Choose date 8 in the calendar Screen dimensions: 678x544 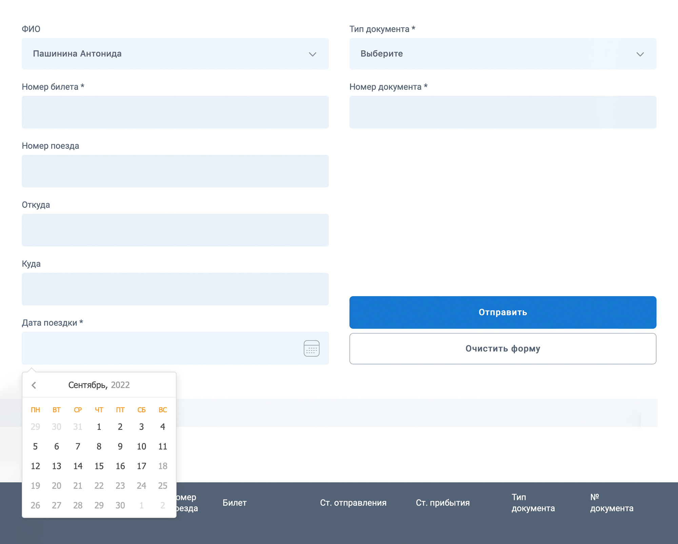99,446
